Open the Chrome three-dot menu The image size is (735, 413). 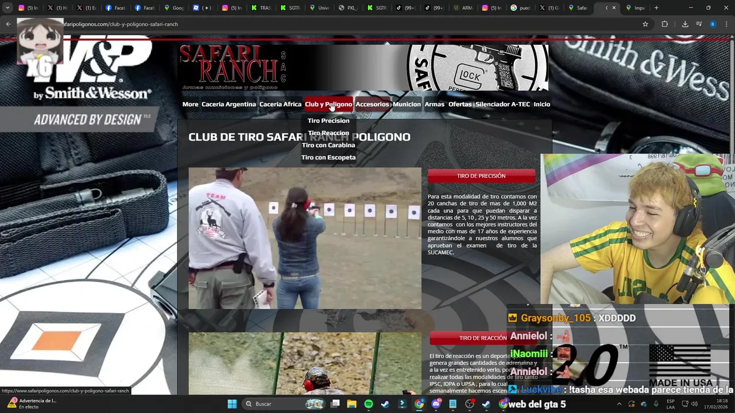coord(726,24)
